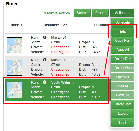
Task: Expand the Actions dropdown button
Action: (x=122, y=13)
